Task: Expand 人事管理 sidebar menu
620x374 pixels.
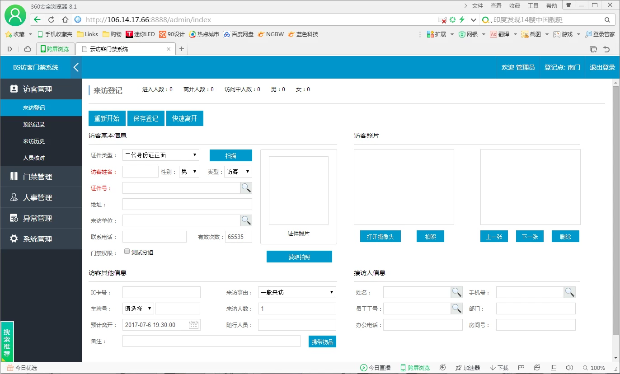Action: 41,197
